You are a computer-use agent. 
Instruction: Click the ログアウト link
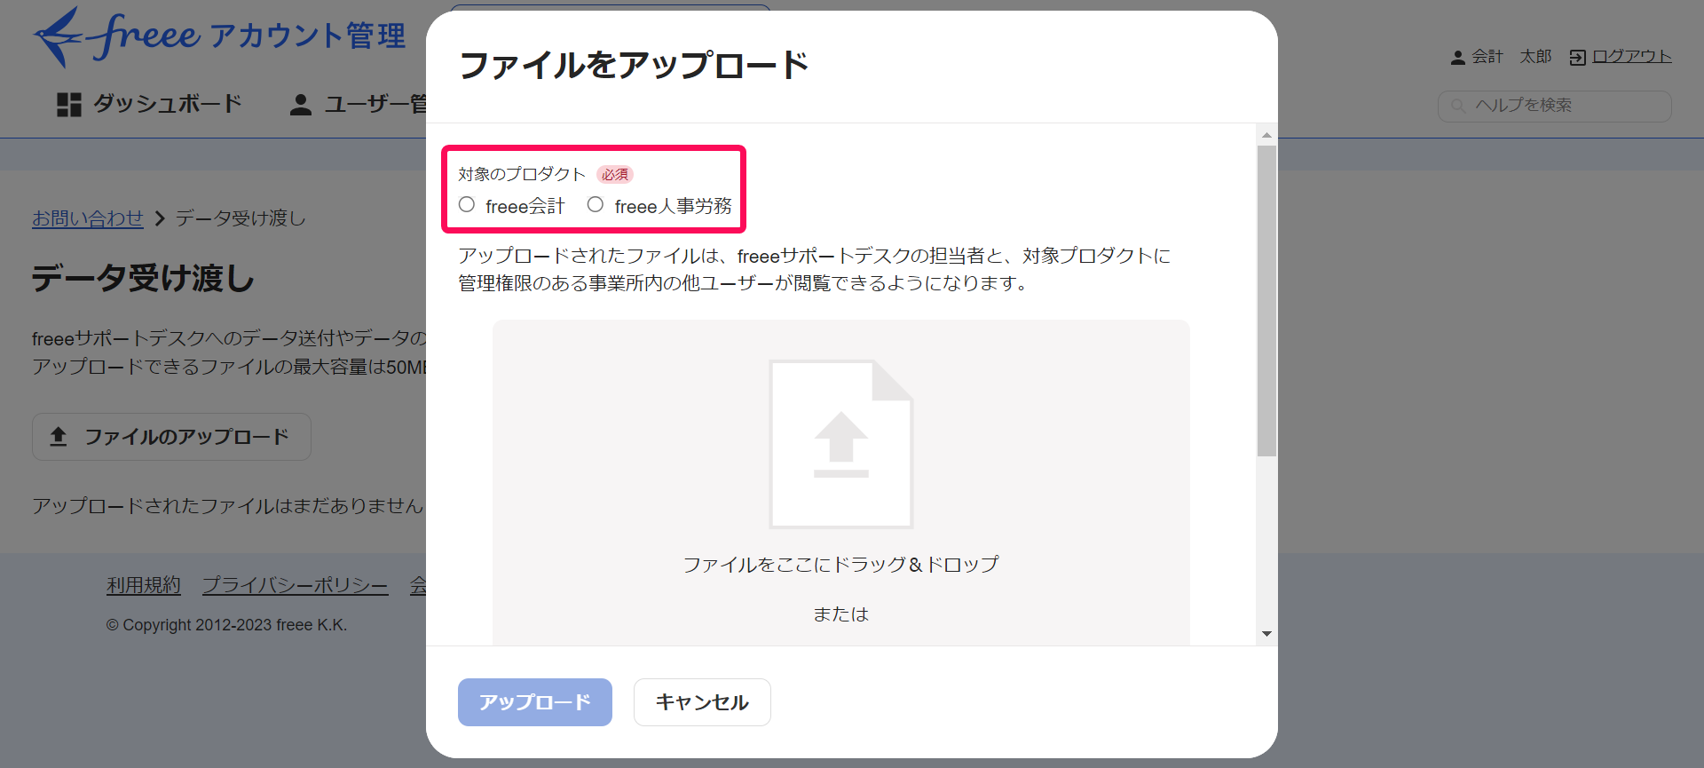pyautogui.click(x=1631, y=57)
